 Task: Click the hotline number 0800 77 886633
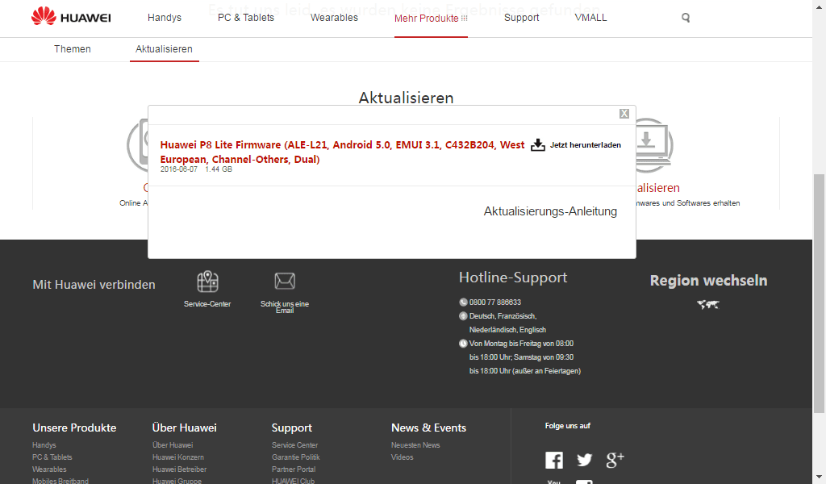[495, 302]
